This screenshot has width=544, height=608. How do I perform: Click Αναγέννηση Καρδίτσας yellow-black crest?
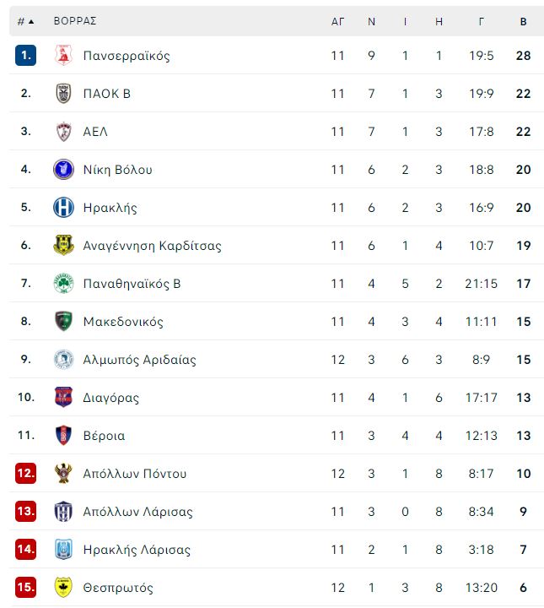63,246
